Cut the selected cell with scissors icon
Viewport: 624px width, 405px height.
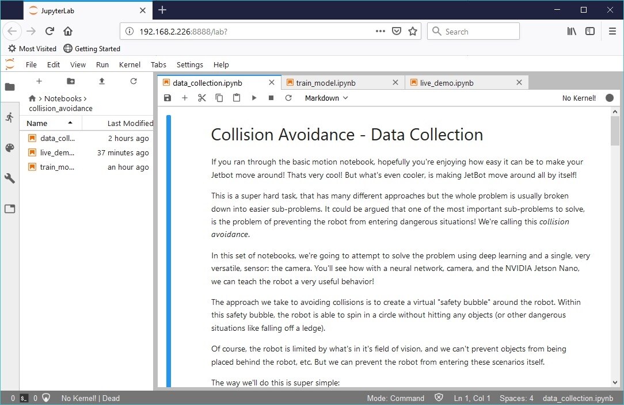(x=201, y=98)
